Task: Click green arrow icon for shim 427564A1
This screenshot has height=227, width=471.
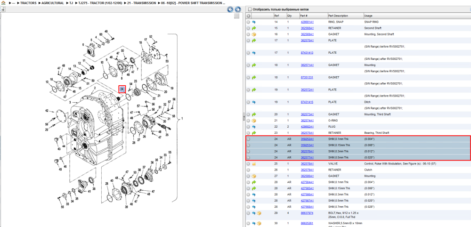Action: coord(253,182)
